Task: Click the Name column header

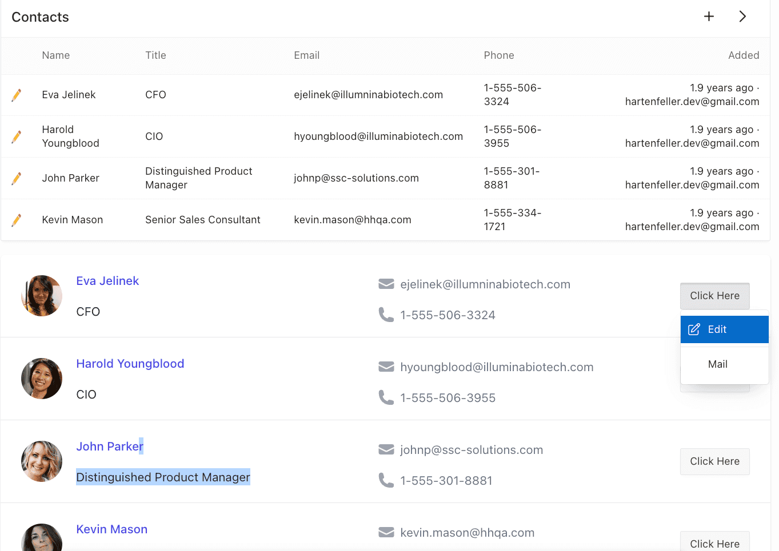Action: pyautogui.click(x=55, y=55)
